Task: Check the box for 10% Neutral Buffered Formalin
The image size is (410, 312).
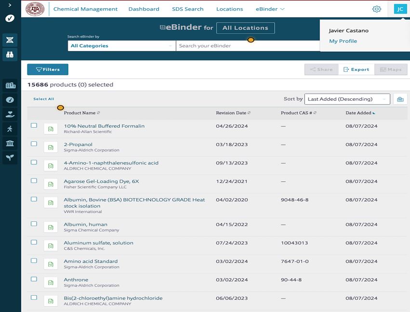Action: tap(34, 125)
